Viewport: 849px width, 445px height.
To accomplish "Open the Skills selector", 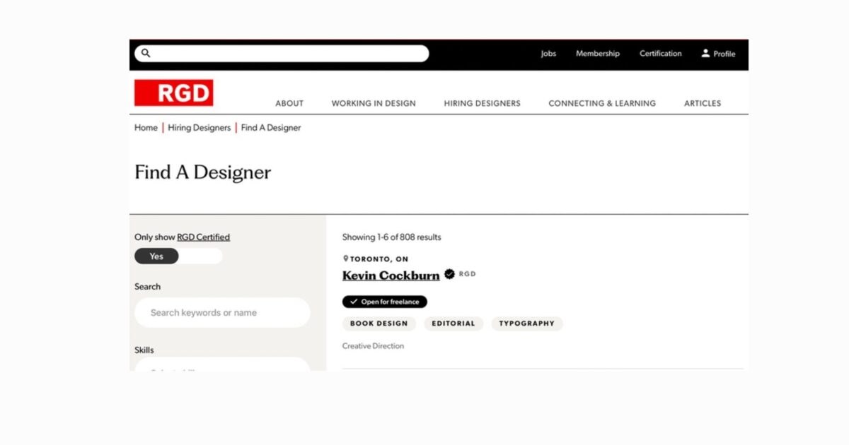I will (x=222, y=367).
